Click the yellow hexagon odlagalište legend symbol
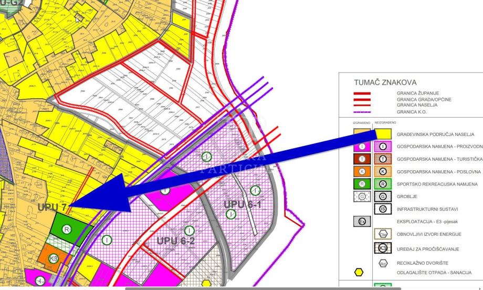The width and height of the screenshot is (483, 290). 359,272
